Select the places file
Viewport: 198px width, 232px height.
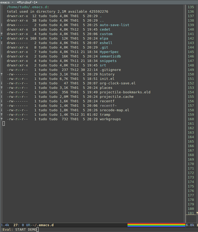click(106, 88)
